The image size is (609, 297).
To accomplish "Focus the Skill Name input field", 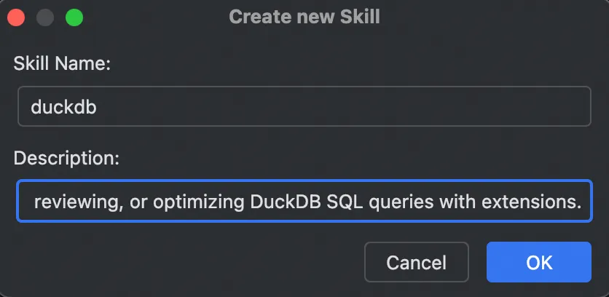I will coord(304,106).
